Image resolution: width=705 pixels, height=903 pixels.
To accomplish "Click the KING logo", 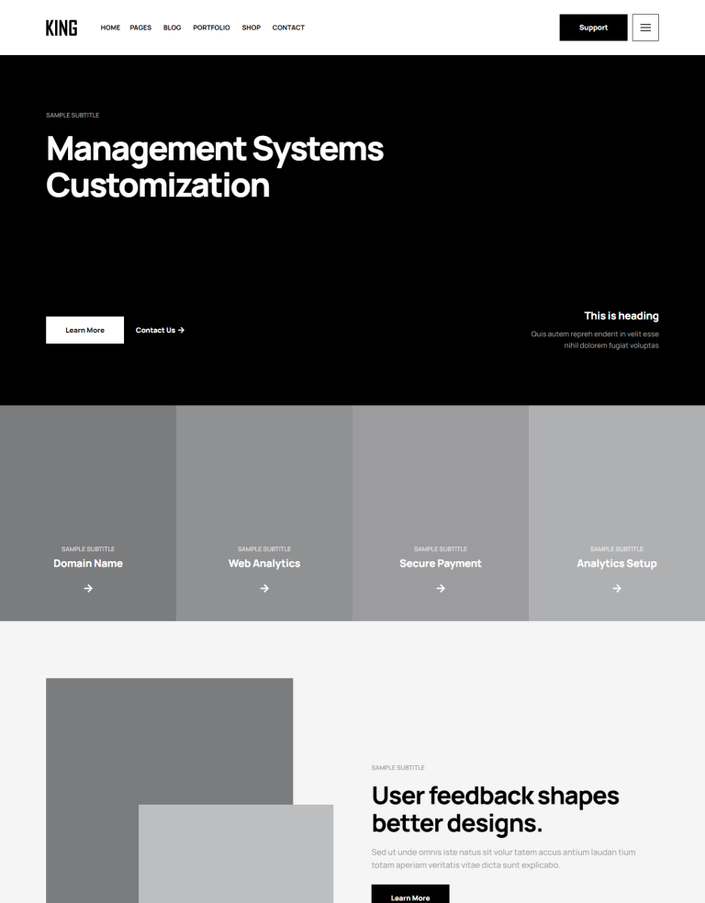I will click(62, 28).
